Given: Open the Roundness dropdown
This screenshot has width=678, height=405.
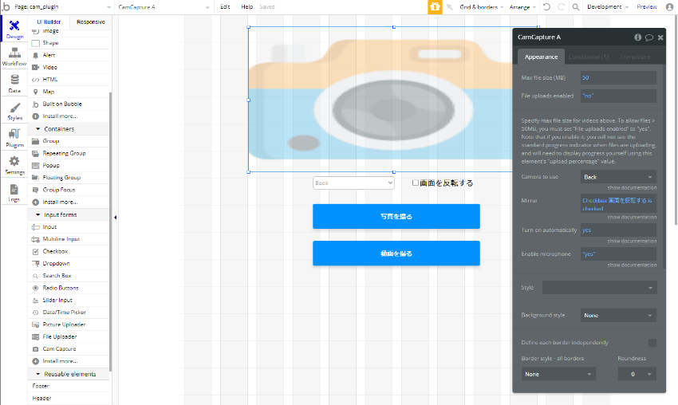Looking at the screenshot, I should click(x=637, y=374).
